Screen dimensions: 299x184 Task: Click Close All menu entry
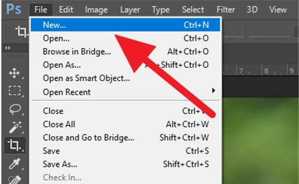click(x=59, y=124)
